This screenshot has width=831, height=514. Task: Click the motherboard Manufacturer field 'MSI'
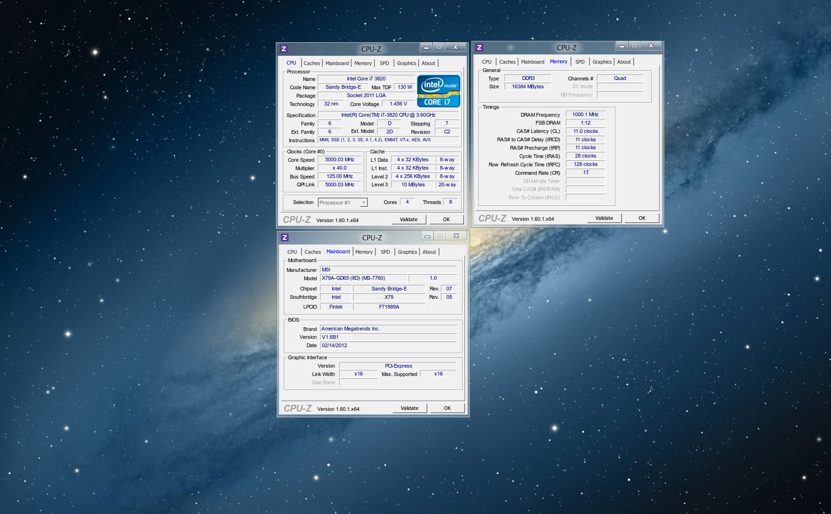click(389, 270)
